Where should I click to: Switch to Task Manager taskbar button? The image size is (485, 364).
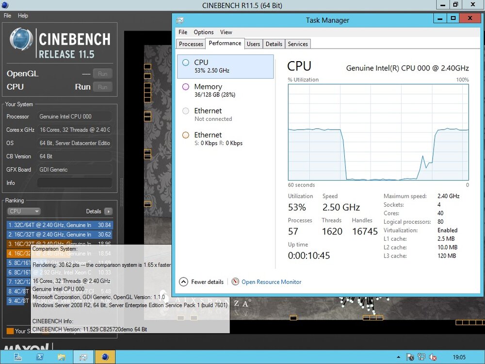[x=83, y=357]
